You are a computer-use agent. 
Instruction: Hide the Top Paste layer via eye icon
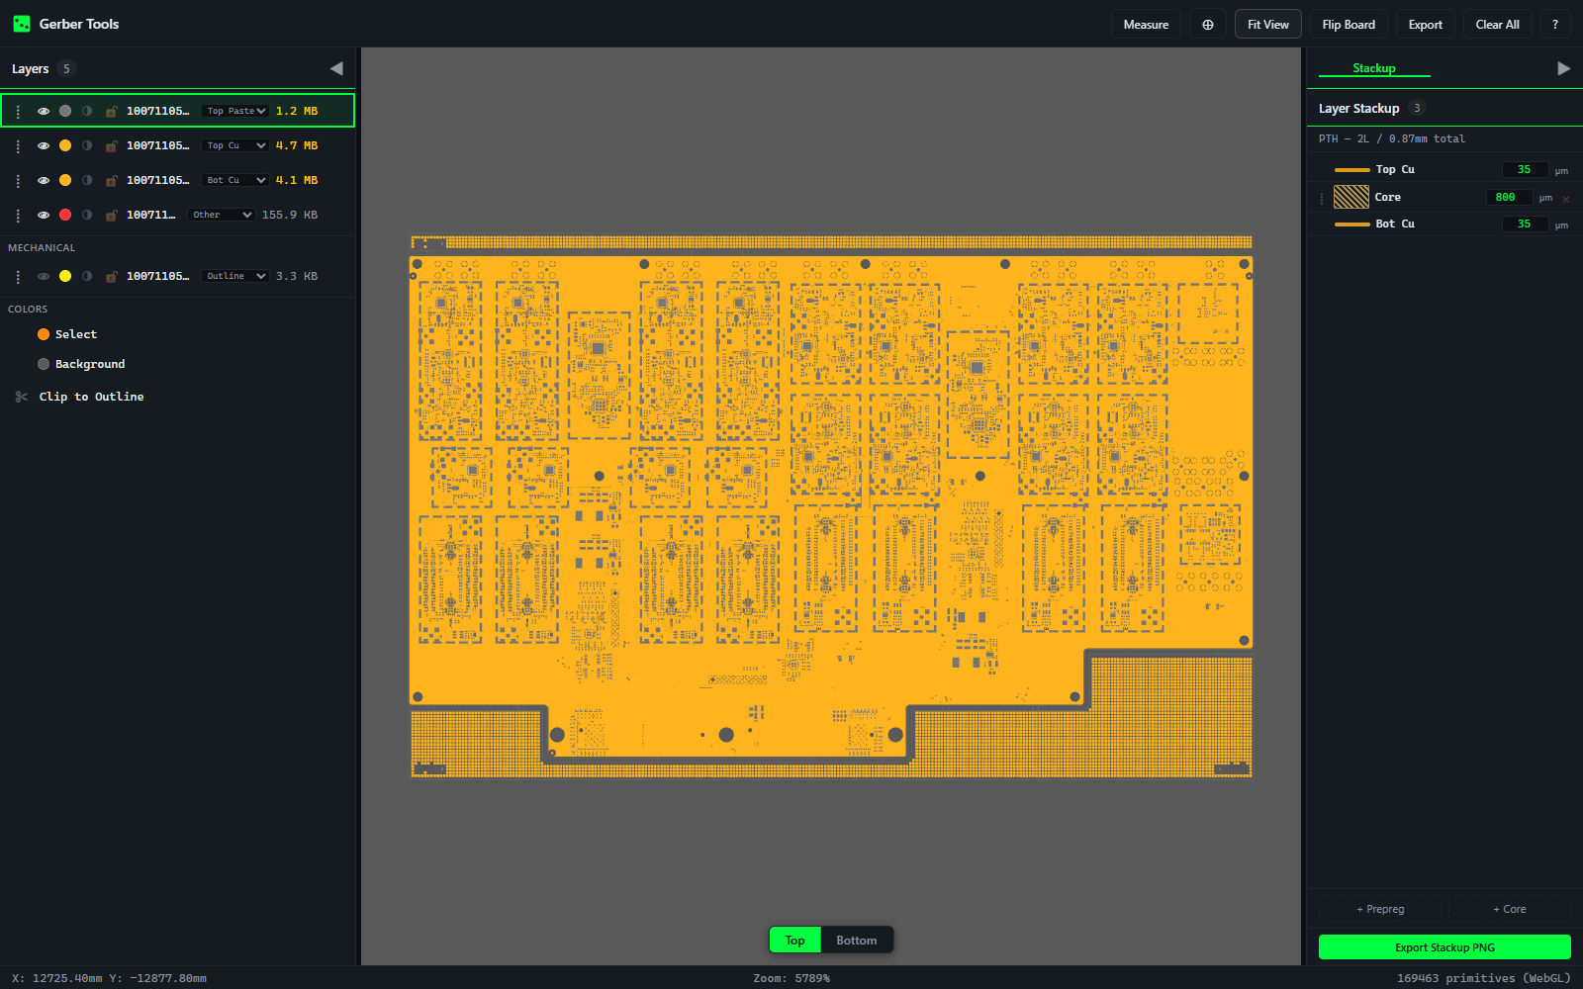coord(44,111)
